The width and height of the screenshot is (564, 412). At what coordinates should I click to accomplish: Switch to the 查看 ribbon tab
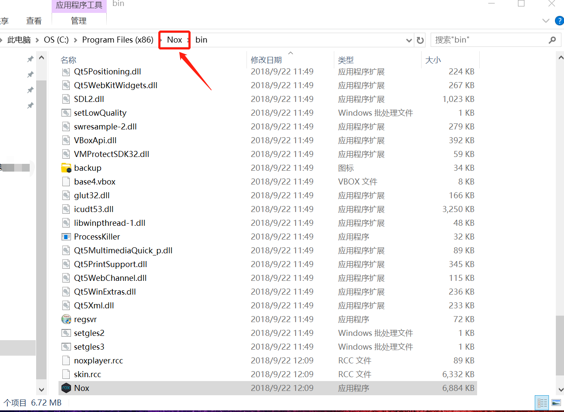click(34, 20)
